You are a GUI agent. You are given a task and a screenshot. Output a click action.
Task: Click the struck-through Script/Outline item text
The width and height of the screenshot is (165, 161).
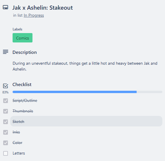(25, 101)
